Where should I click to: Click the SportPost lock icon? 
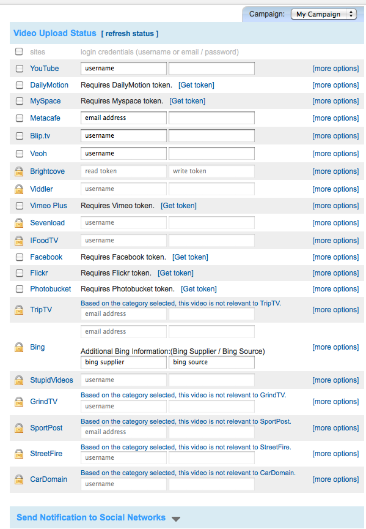[x=19, y=428]
